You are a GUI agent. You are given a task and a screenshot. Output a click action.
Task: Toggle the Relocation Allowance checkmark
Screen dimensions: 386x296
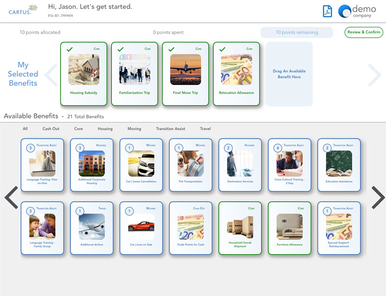[222, 49]
